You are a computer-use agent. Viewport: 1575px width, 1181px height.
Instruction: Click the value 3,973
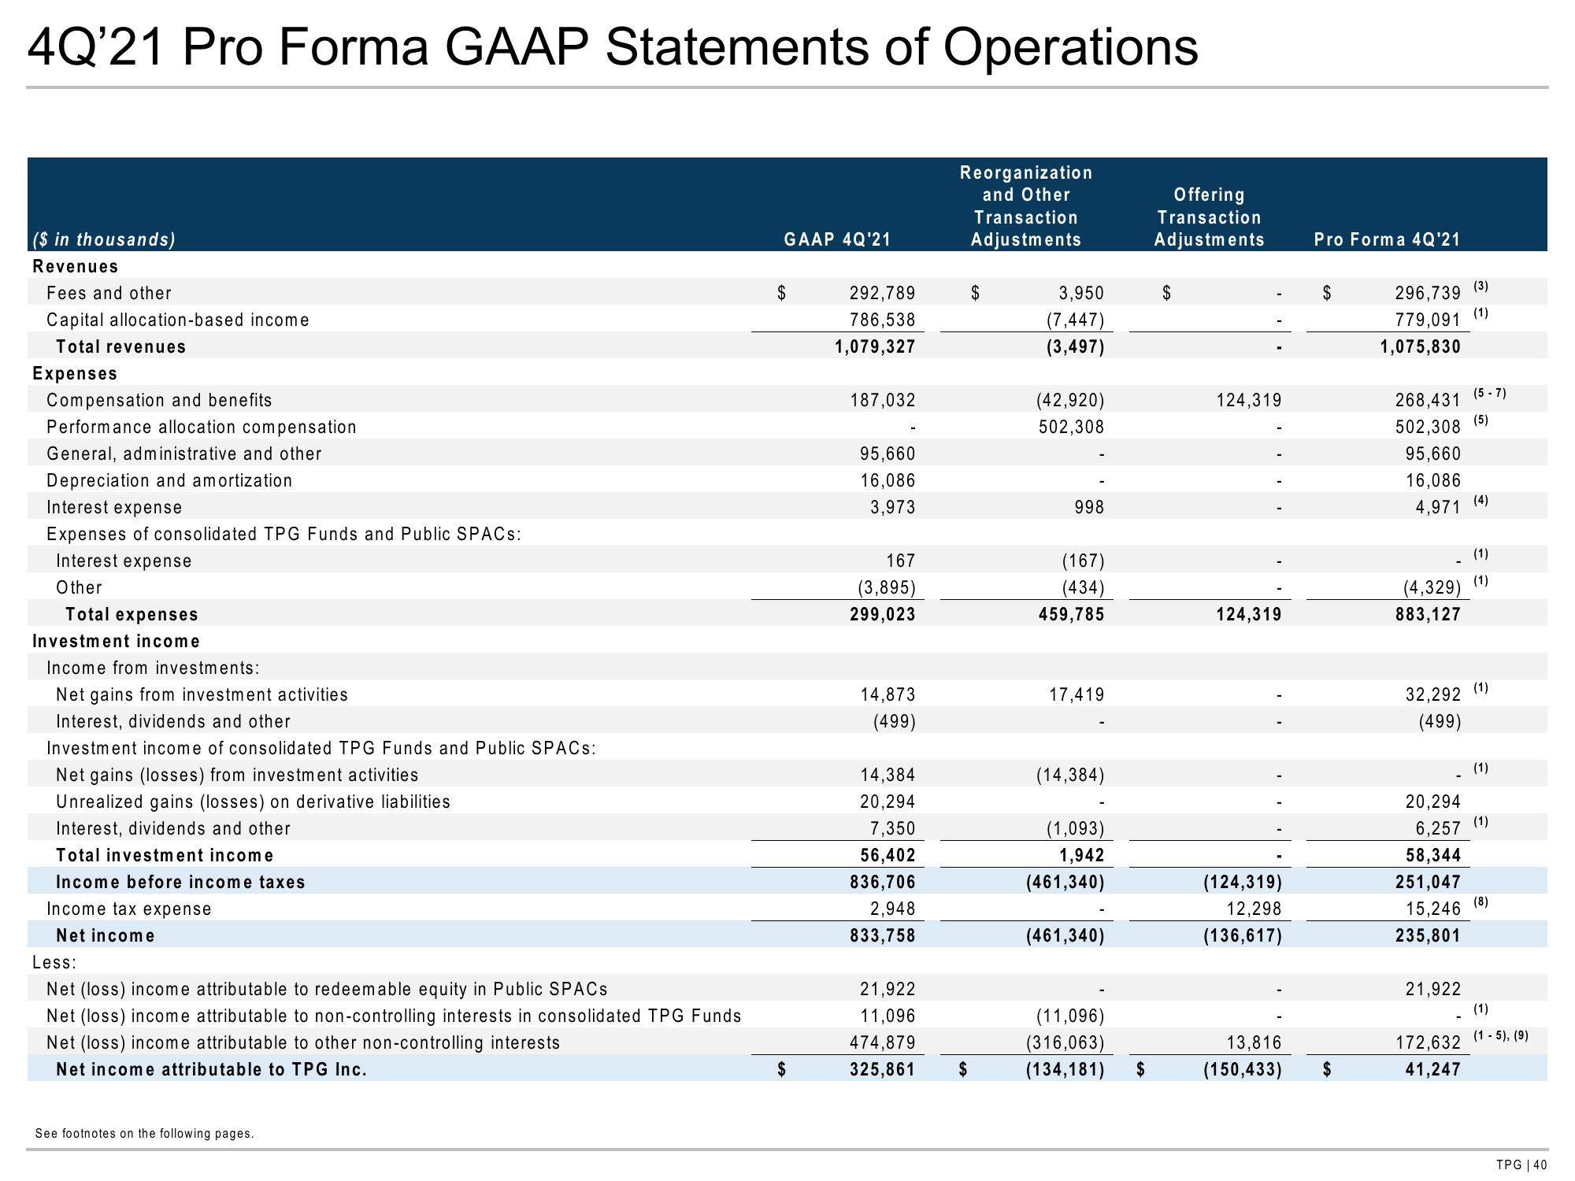pyautogui.click(x=892, y=507)
